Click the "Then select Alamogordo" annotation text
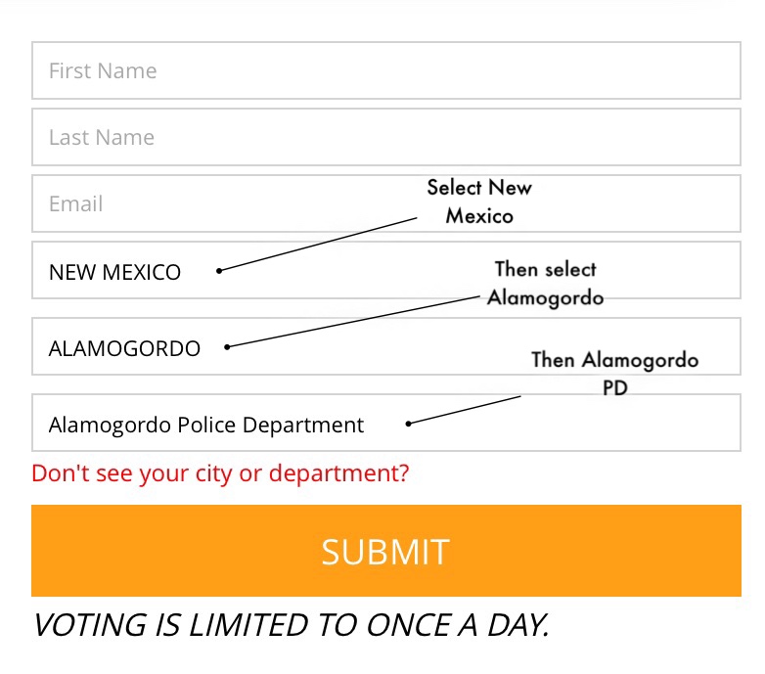This screenshot has height=674, width=765. tap(545, 283)
